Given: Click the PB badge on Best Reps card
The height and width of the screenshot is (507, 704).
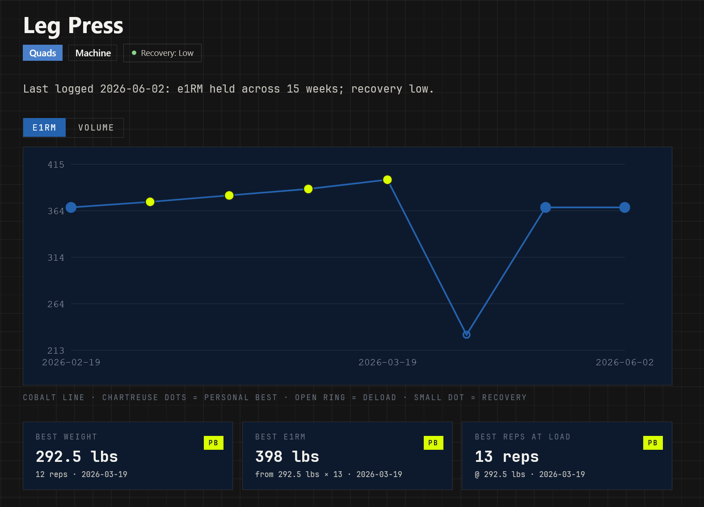Looking at the screenshot, I should tap(653, 443).
